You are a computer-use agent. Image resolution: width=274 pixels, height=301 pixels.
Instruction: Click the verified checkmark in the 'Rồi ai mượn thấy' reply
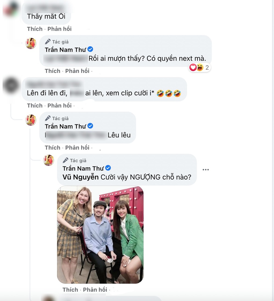90,49
